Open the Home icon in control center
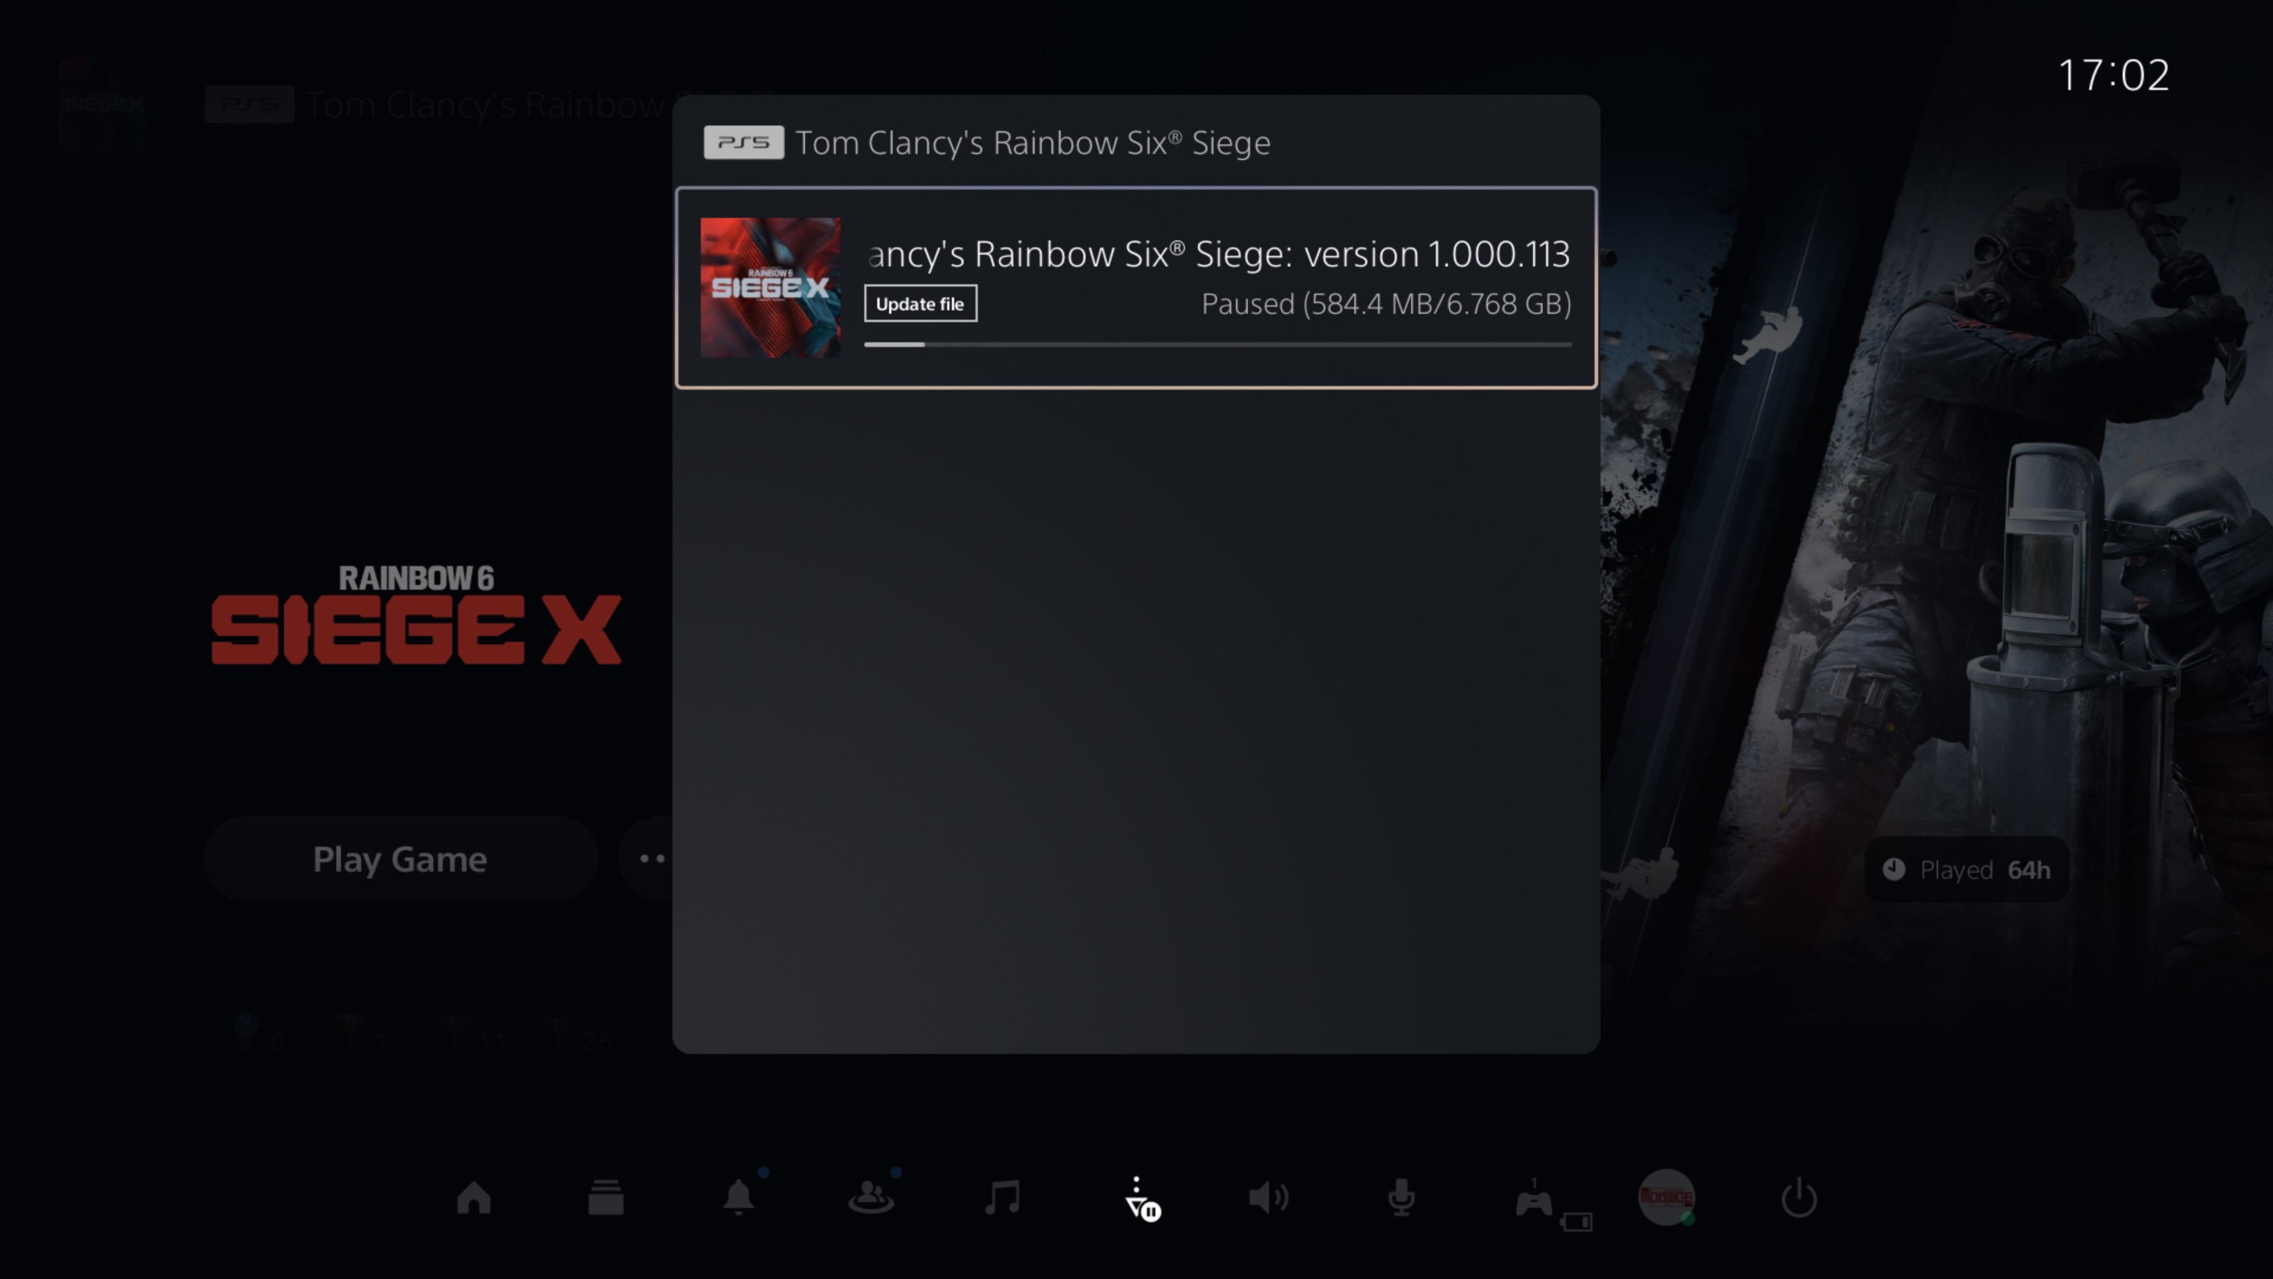Screen dimensions: 2273x1279 pos(474,1198)
